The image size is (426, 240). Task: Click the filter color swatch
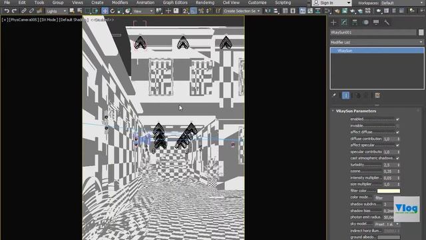point(389,191)
